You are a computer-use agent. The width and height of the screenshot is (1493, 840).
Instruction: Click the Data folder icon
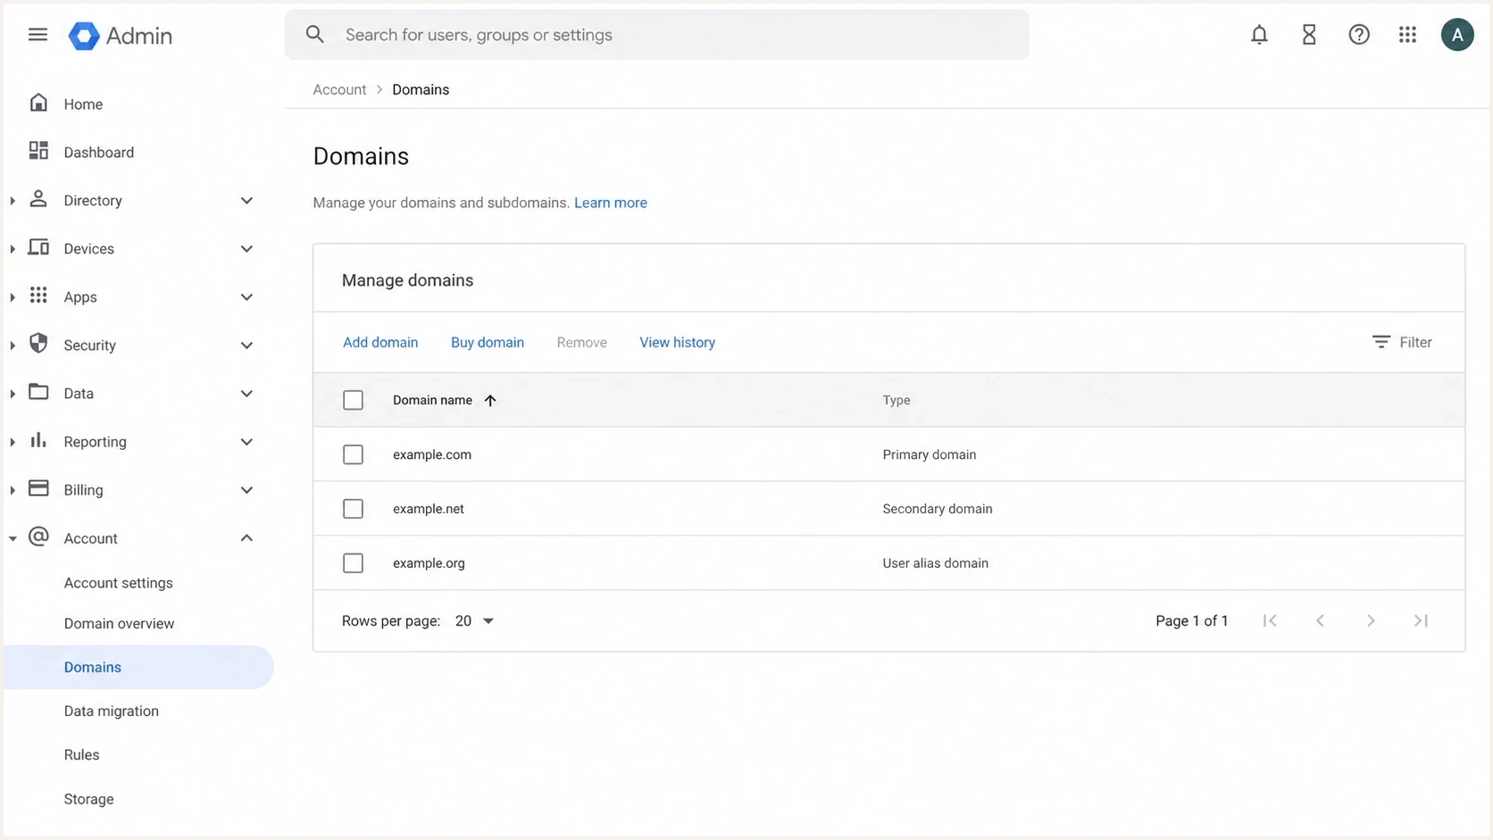[x=38, y=392]
